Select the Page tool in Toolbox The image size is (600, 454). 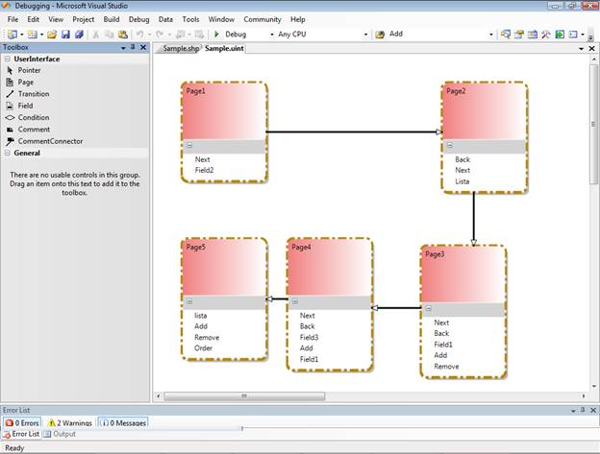[x=25, y=83]
